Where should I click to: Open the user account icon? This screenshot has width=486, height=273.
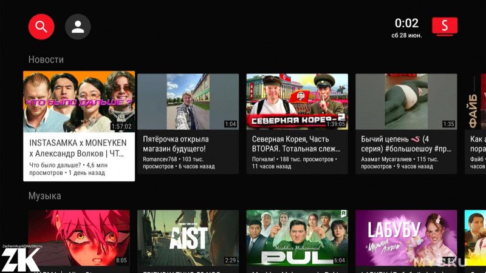(78, 27)
